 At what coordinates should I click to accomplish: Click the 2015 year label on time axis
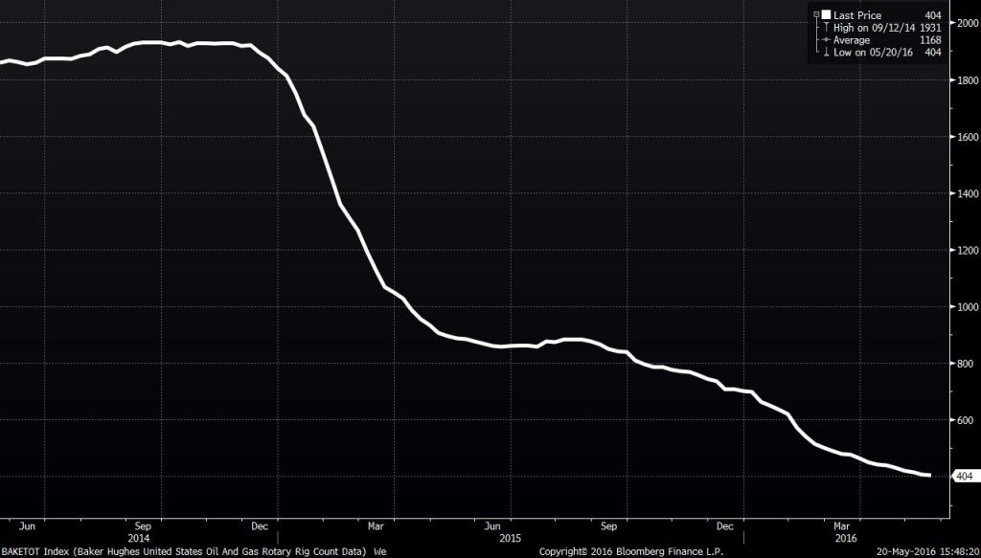[491, 539]
